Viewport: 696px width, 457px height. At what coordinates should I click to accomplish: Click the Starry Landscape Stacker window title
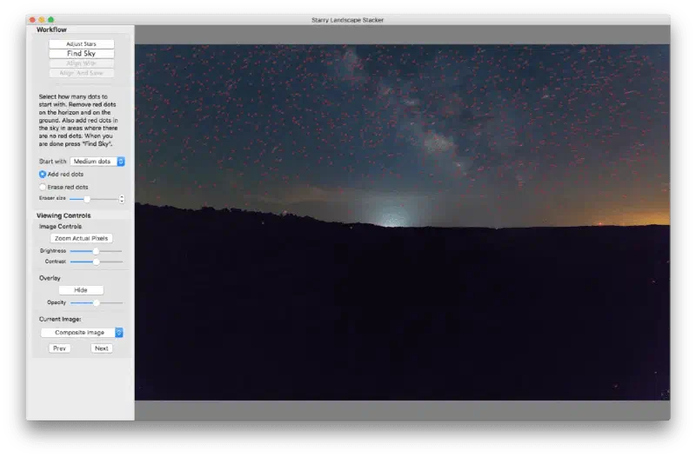coord(347,20)
